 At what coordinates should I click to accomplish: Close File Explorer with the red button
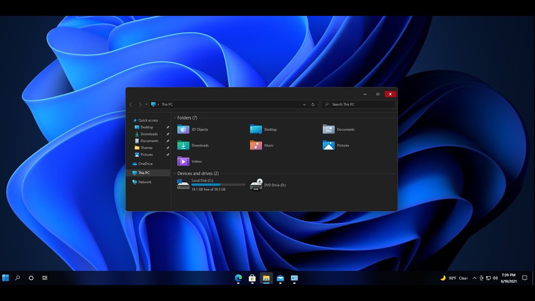click(x=390, y=94)
